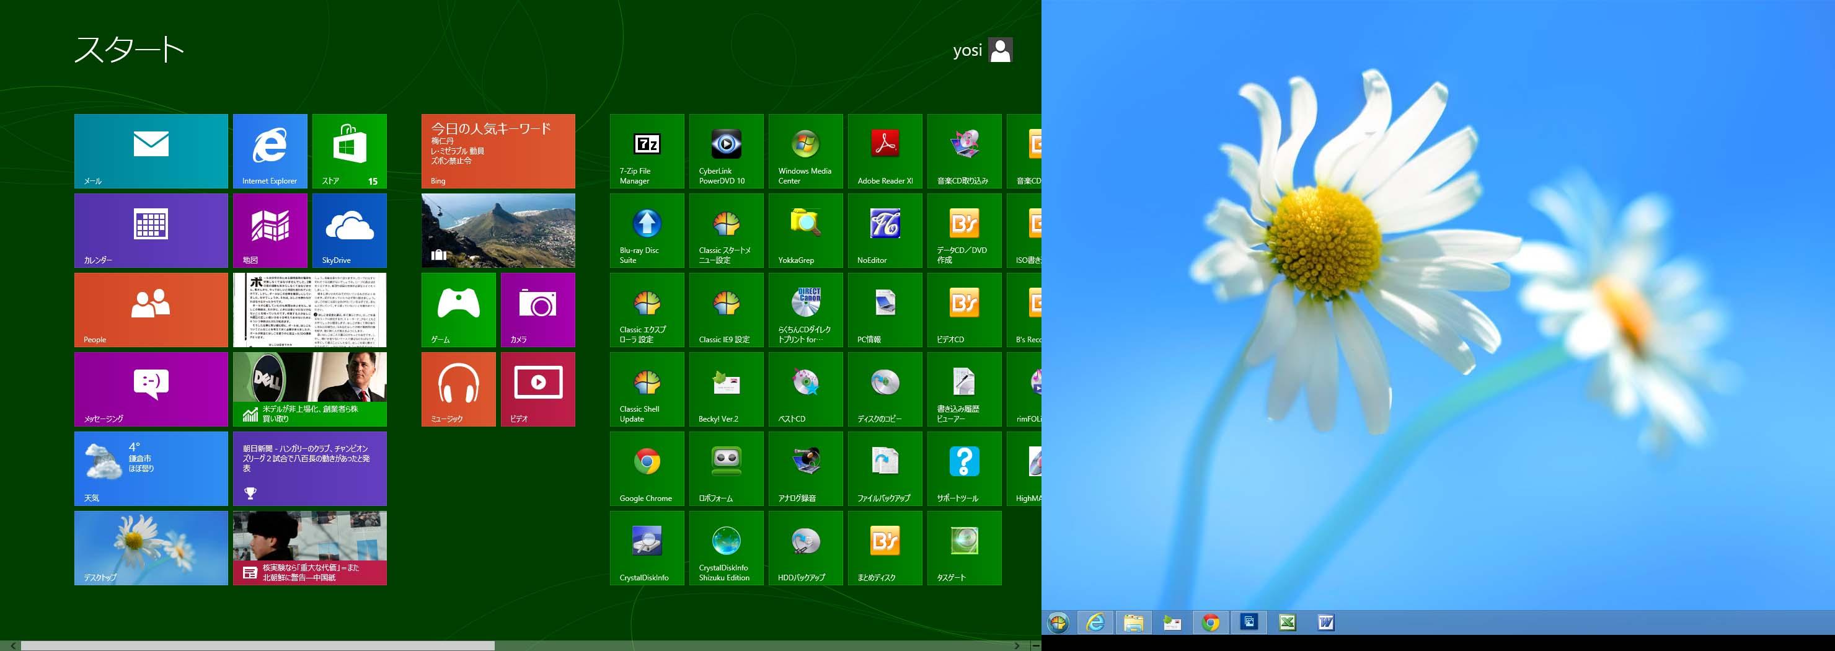1835x651 pixels.
Task: Launch Google Chrome from Start tiles
Action: (x=646, y=469)
